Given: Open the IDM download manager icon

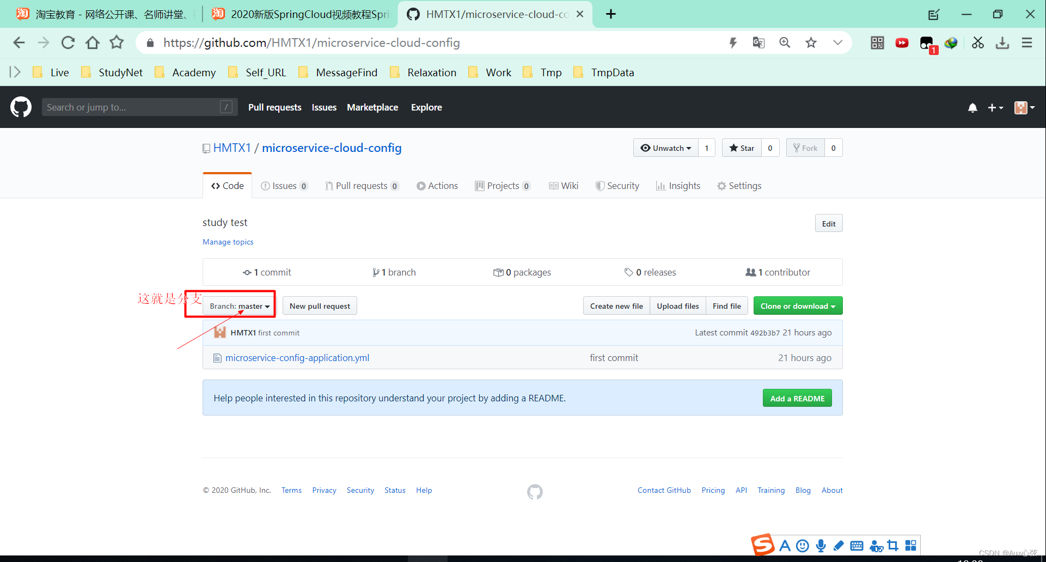Looking at the screenshot, I should pyautogui.click(x=951, y=42).
